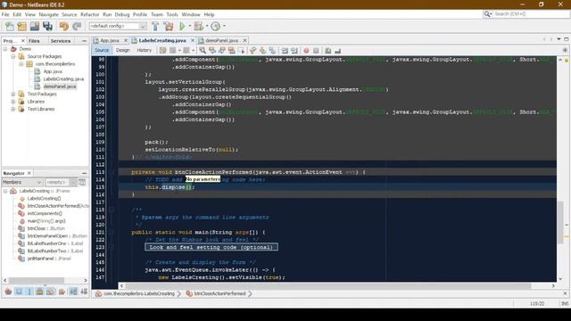Open the Debug menu

[122, 14]
